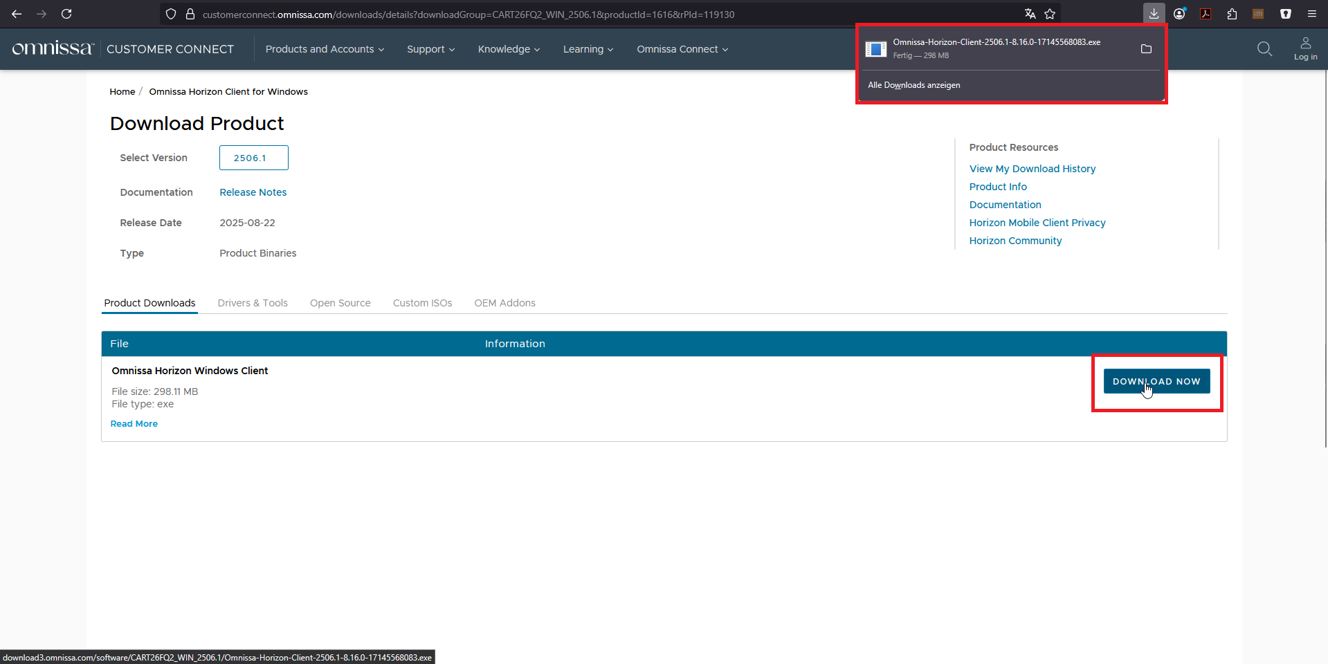Click the translate page icon in address bar
Screen dimensions: 1328x664
coord(1030,14)
